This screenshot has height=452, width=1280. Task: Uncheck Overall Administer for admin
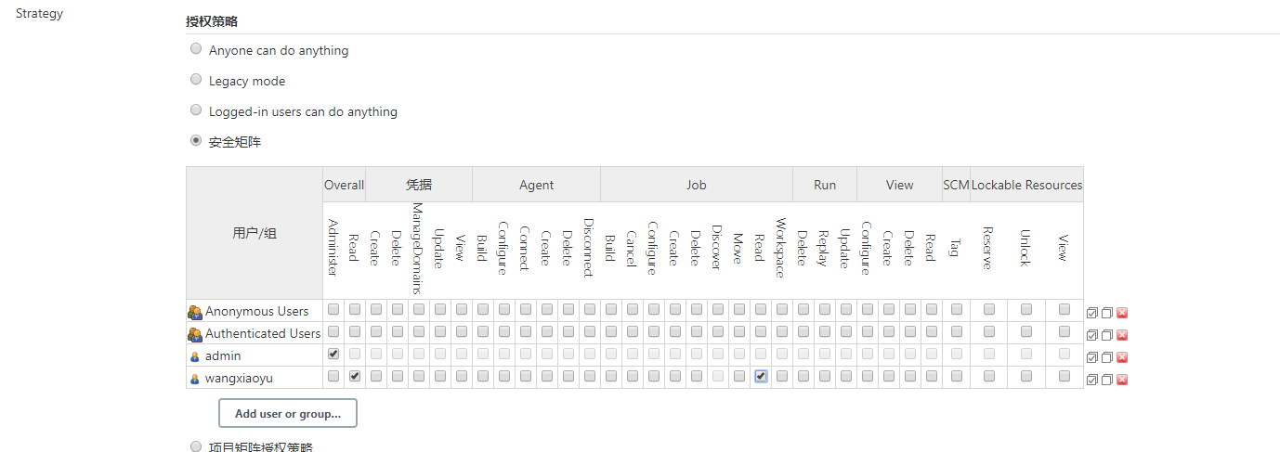[x=333, y=354]
